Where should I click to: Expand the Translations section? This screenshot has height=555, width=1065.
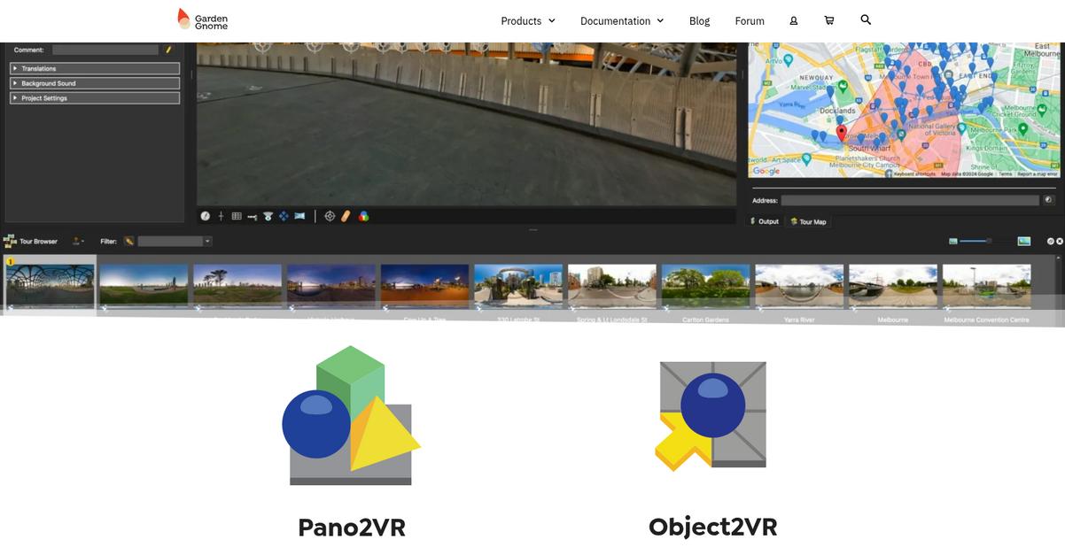click(x=95, y=68)
